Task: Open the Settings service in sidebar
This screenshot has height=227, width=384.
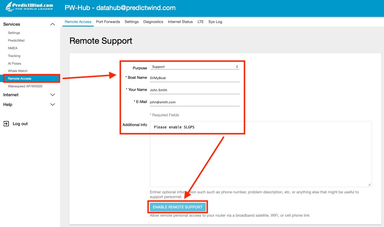Action: point(14,33)
